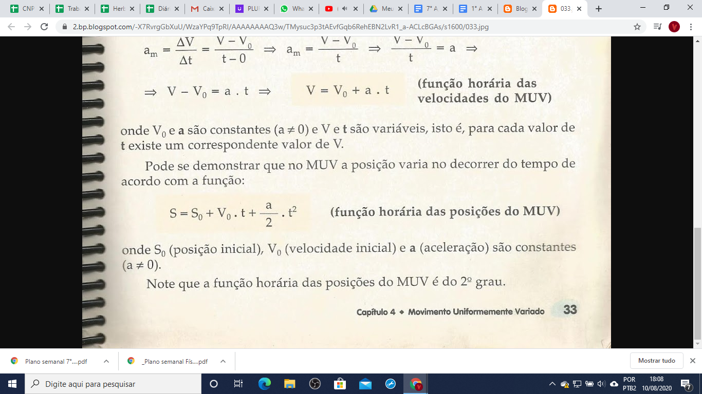Image resolution: width=702 pixels, height=394 pixels.
Task: Click Mostrar tudo downloads button
Action: click(656, 361)
